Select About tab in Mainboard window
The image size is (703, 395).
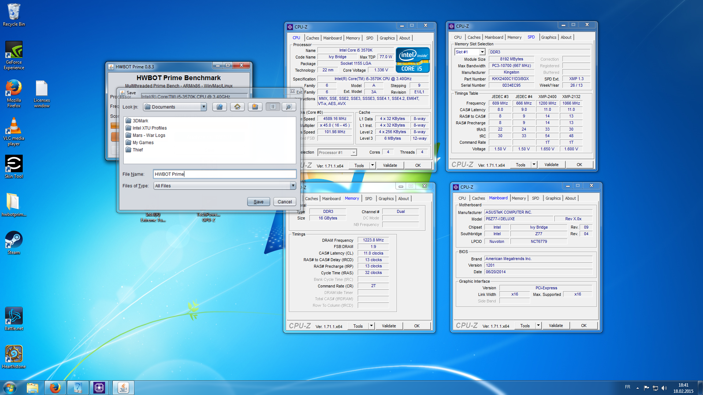(570, 198)
